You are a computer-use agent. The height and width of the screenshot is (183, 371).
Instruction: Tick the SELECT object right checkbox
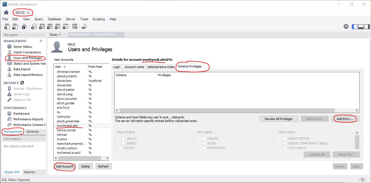click(x=123, y=139)
